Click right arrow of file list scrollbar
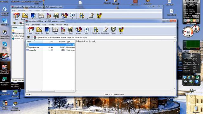Viewport: 203px width, 114px height. coord(73,91)
